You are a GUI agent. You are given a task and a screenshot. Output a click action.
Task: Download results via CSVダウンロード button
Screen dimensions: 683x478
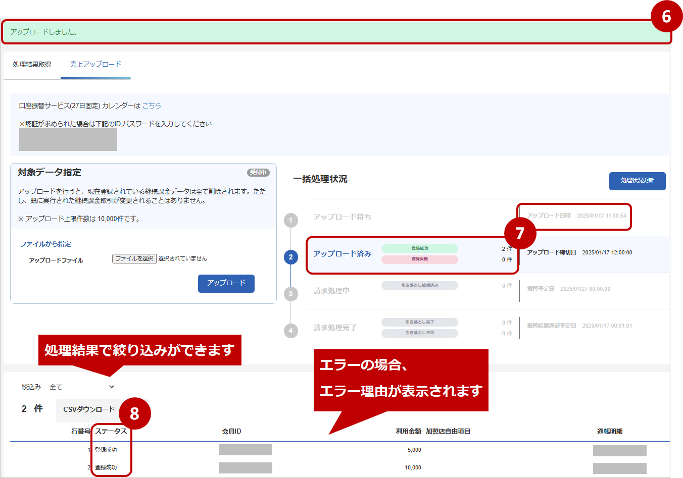point(89,409)
